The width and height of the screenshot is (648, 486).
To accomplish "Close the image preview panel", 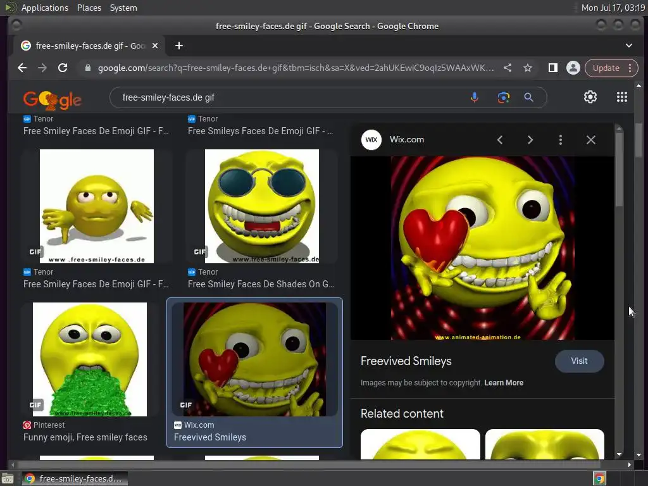I will (x=591, y=140).
